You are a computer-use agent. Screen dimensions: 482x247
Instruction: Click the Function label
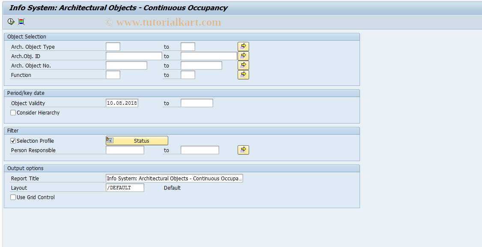click(21, 75)
